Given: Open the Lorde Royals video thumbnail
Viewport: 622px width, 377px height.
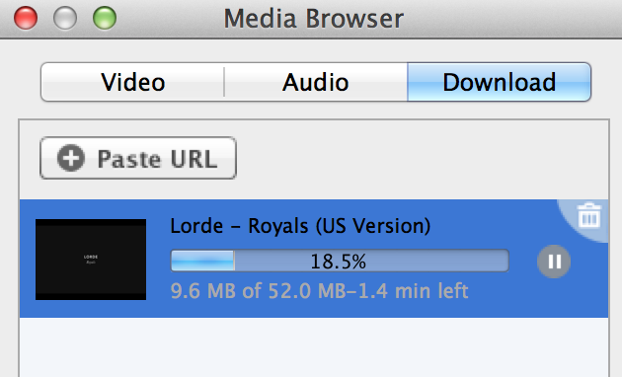Looking at the screenshot, I should tap(91, 260).
